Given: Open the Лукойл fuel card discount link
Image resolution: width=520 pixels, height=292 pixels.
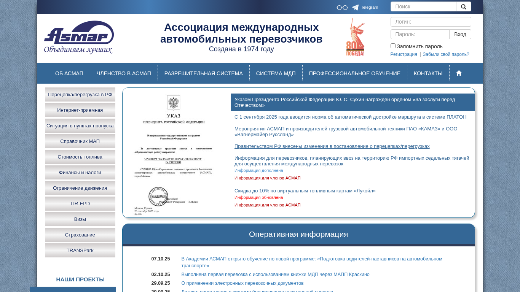Looking at the screenshot, I should pos(305,191).
